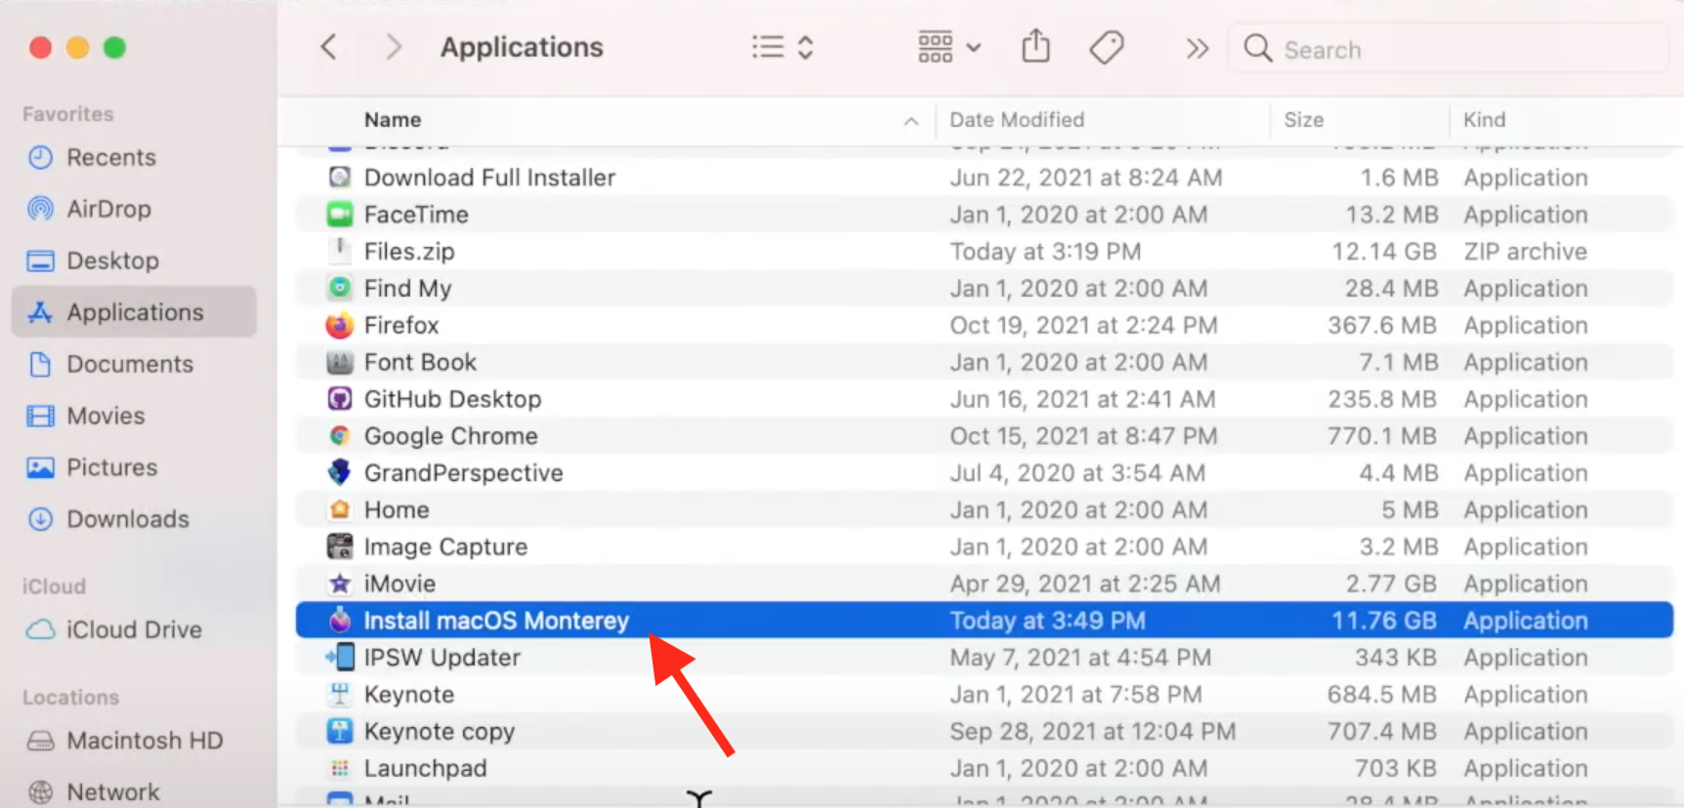Go forward with the right chevron

(x=393, y=47)
